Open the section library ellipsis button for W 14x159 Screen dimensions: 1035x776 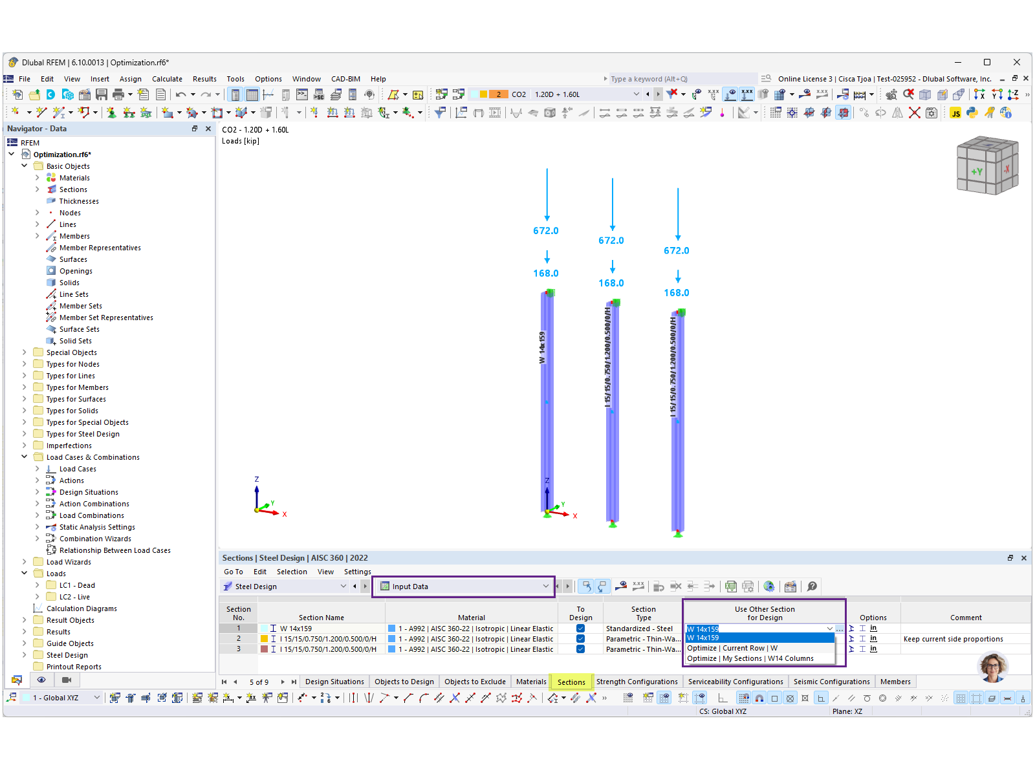tap(840, 629)
